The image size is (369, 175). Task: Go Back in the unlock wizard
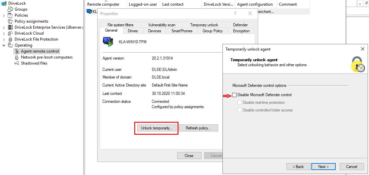click(298, 167)
